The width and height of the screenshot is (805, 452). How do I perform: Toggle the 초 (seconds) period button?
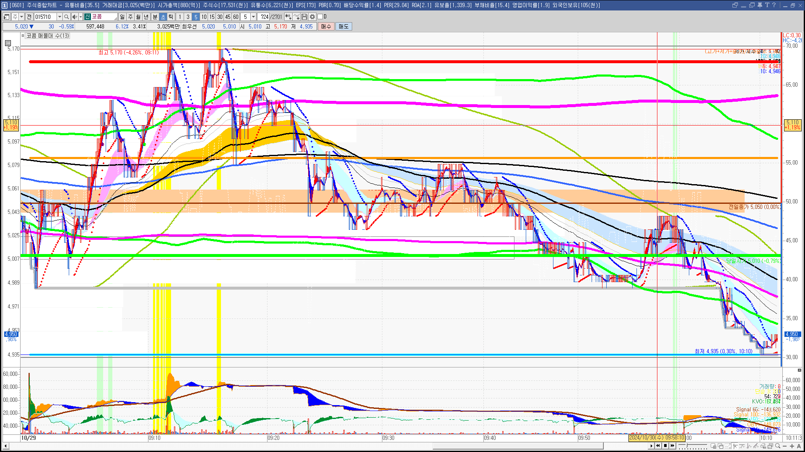tap(163, 17)
